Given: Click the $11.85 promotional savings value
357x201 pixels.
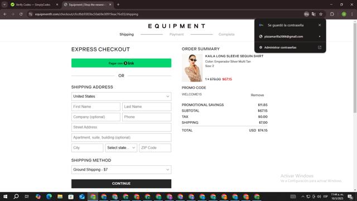Looking at the screenshot, I should pos(263,105).
